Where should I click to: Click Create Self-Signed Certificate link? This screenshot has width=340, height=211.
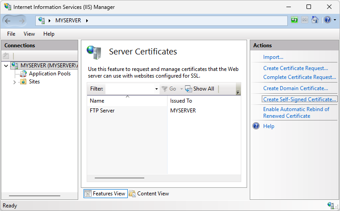tap(300, 99)
